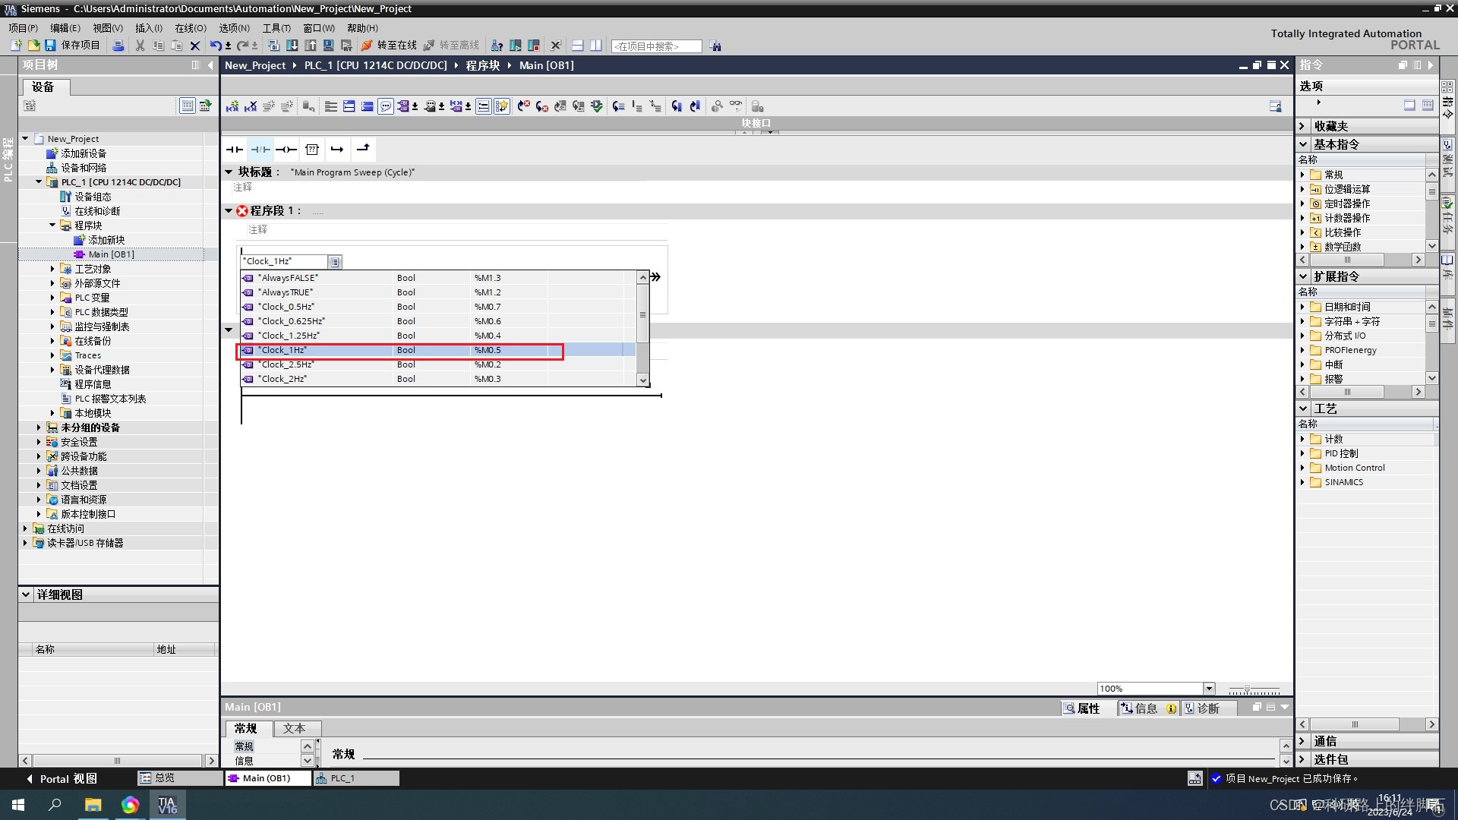This screenshot has width=1458, height=820.
Task: Click the upload from device icon
Action: pyautogui.click(x=311, y=46)
